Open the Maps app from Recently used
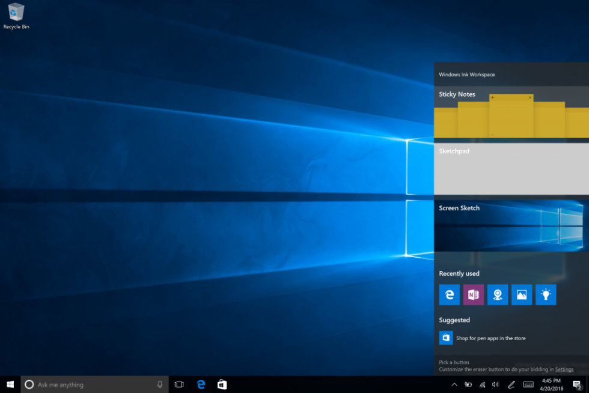The width and height of the screenshot is (589, 393). coord(497,294)
